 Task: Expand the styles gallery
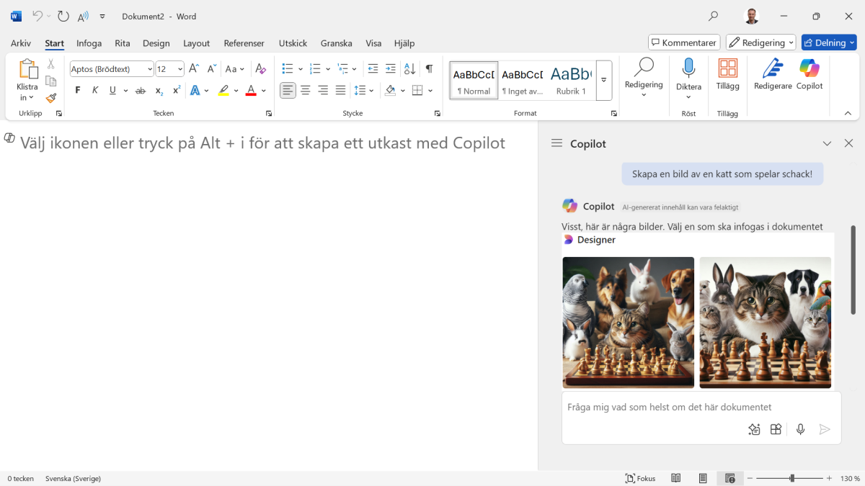click(x=604, y=80)
